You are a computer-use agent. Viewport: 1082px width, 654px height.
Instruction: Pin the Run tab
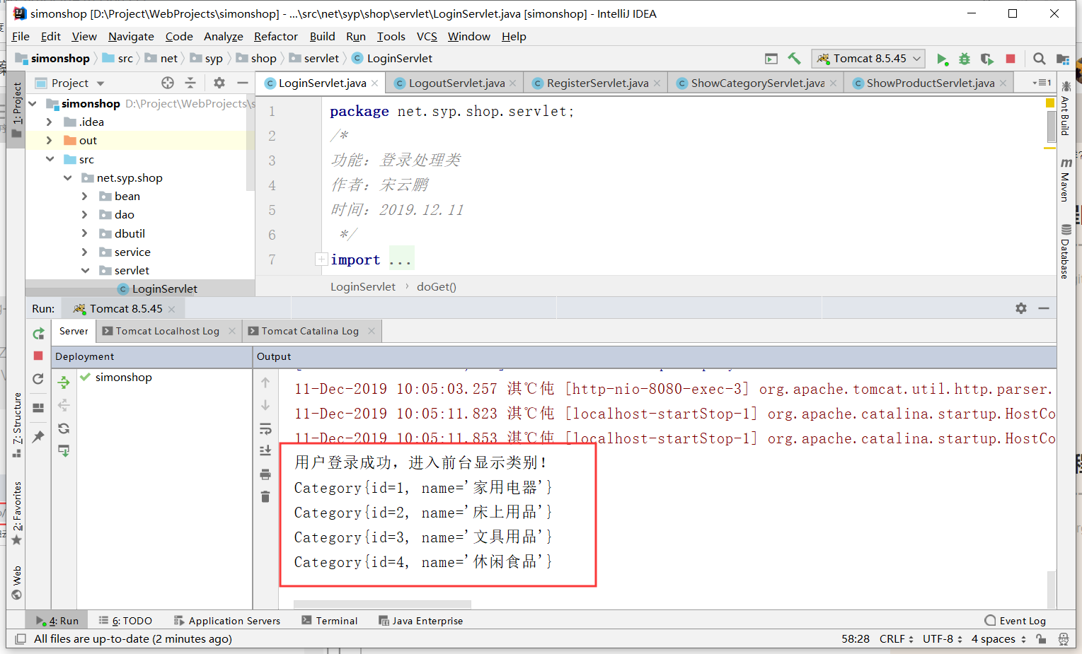tap(38, 436)
